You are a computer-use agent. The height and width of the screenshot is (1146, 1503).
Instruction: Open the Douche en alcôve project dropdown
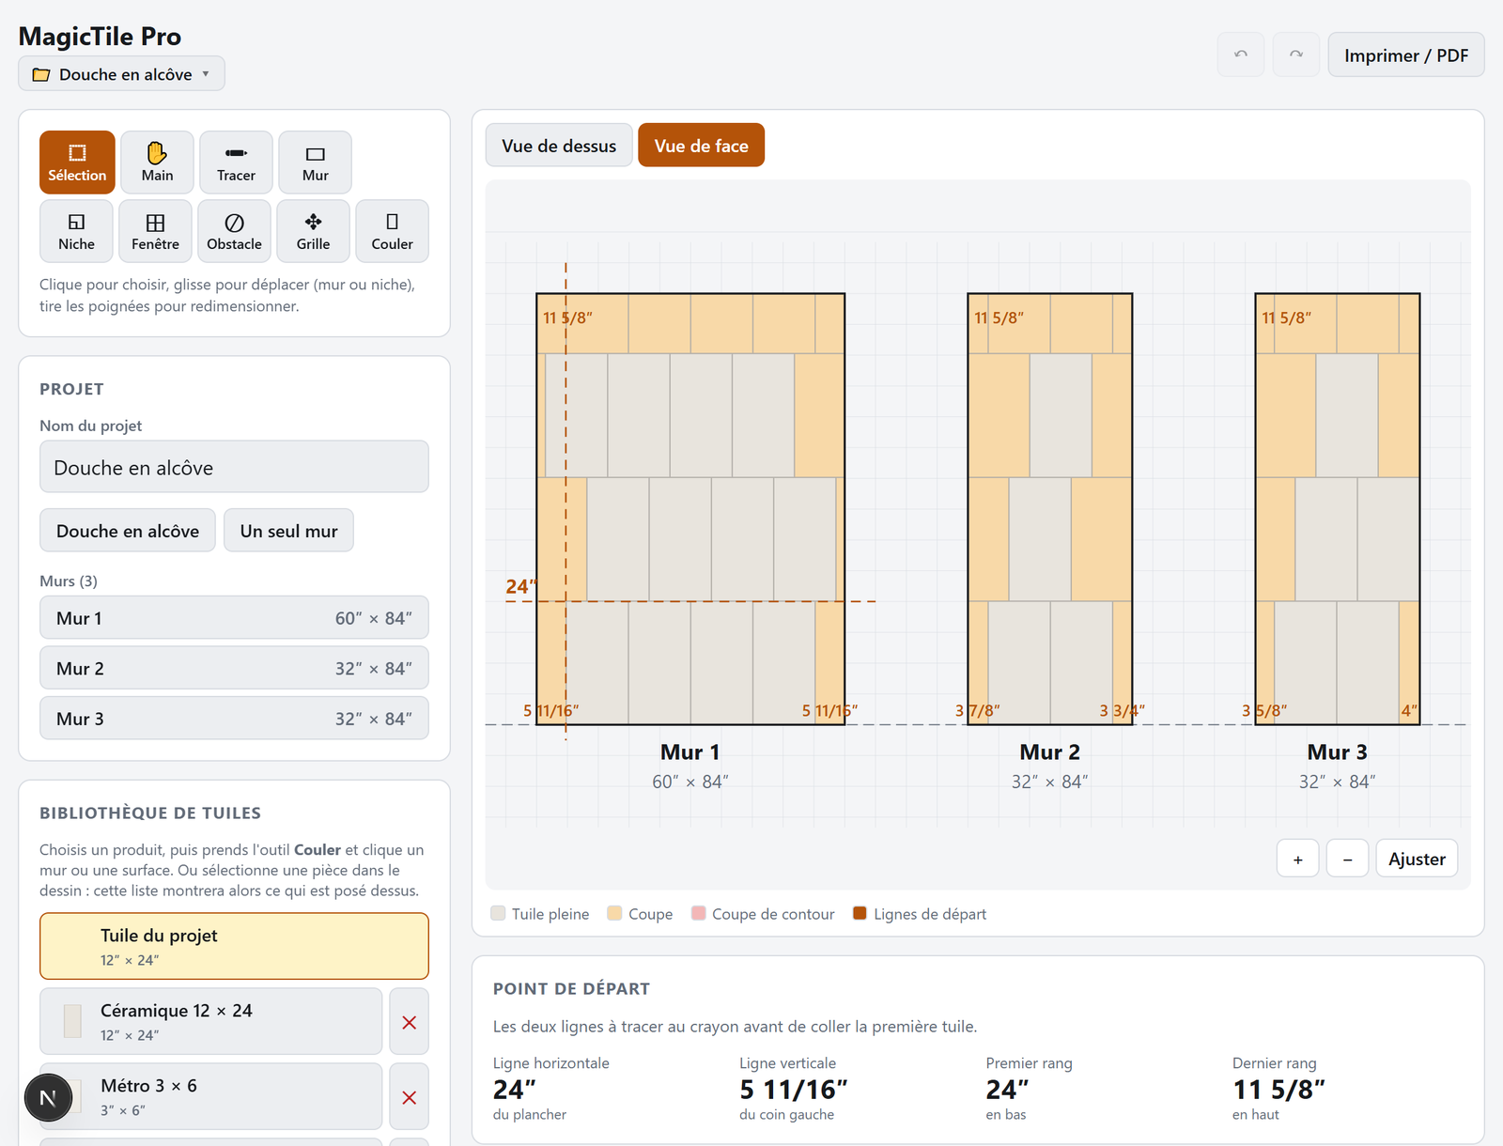pyautogui.click(x=121, y=73)
